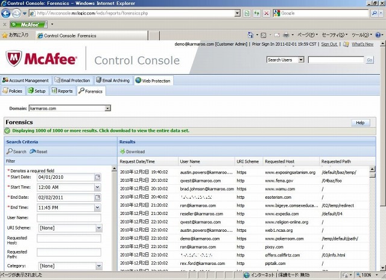Click the What's New notepad icon
The height and width of the screenshot is (280, 386).
(x=346, y=44)
